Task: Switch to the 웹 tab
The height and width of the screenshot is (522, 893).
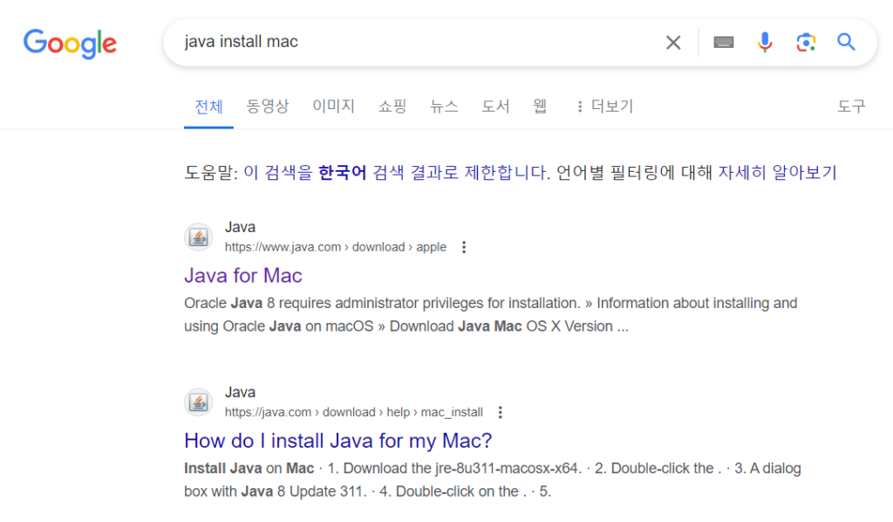Action: [x=540, y=106]
